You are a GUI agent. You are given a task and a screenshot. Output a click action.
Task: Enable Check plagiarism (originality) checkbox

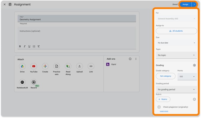pos(159,107)
